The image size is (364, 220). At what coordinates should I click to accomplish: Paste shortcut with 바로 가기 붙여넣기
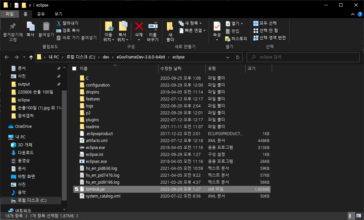77,38
